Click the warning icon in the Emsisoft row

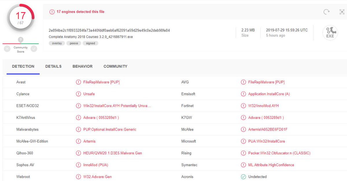(x=243, y=94)
